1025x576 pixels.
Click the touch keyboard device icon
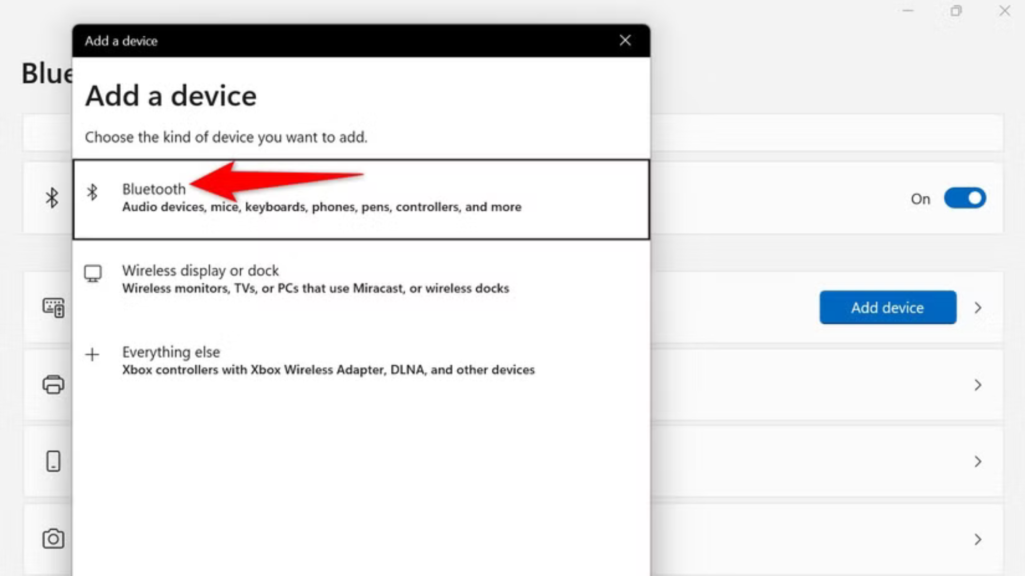click(x=53, y=308)
